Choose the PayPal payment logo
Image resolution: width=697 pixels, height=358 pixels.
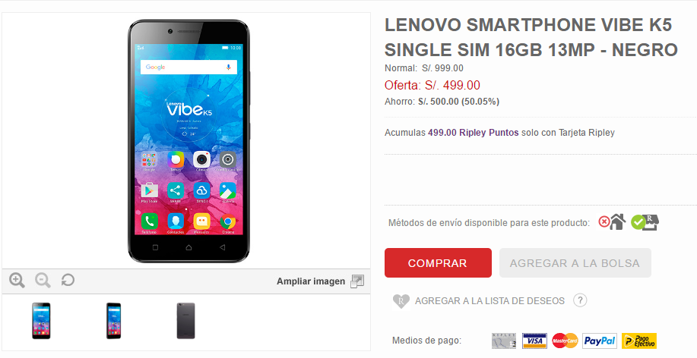[600, 341]
